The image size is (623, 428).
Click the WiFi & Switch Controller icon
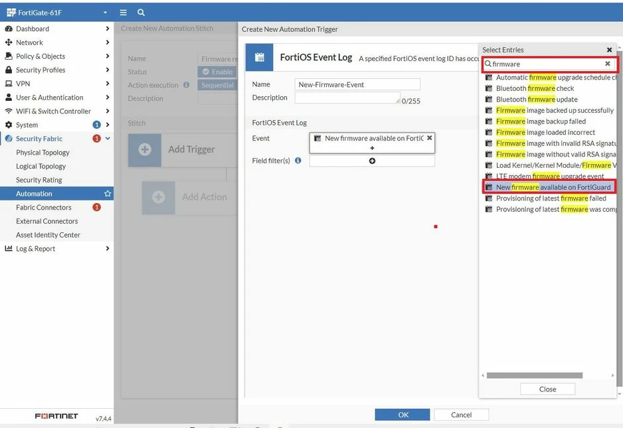tap(9, 111)
